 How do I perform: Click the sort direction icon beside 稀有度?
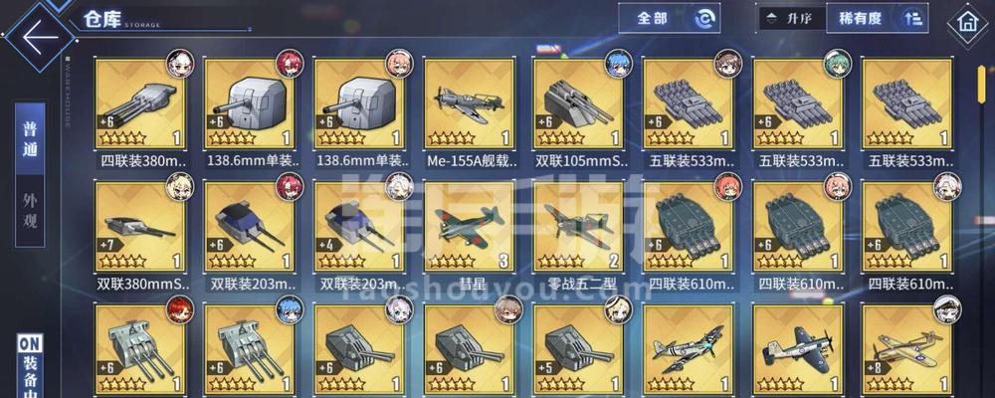913,19
